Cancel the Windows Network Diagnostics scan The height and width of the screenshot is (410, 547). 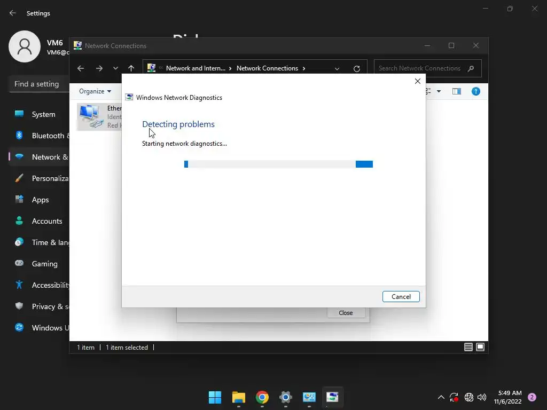pos(401,296)
